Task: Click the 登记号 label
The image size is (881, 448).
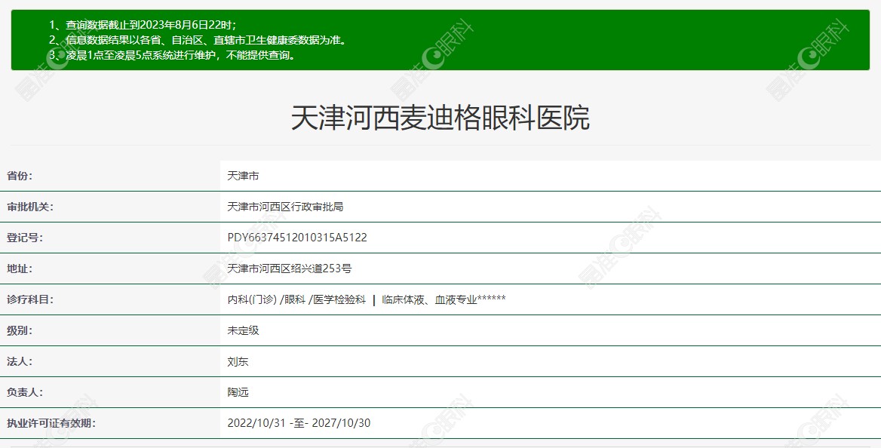Action: click(25, 238)
